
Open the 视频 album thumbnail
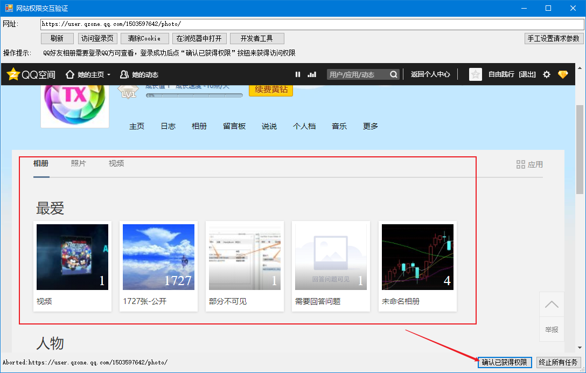point(73,257)
